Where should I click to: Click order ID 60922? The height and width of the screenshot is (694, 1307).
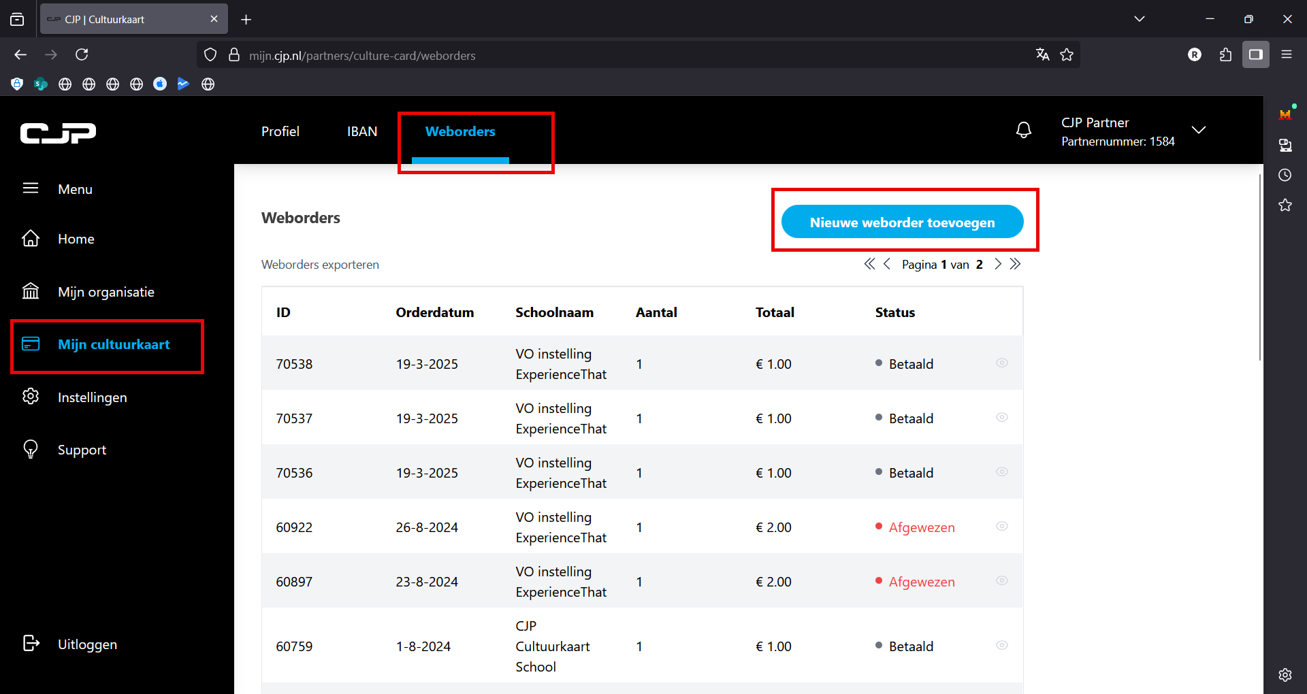pyautogui.click(x=294, y=527)
